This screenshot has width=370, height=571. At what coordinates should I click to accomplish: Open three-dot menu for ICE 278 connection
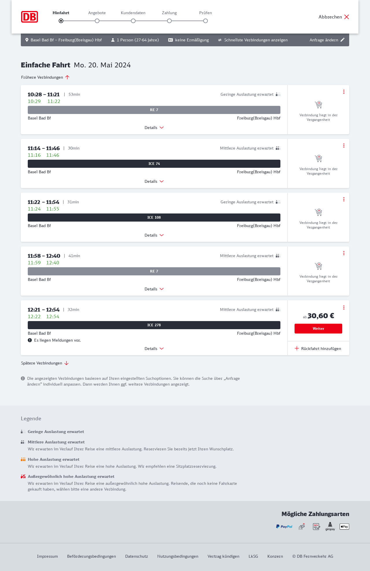pos(344,307)
